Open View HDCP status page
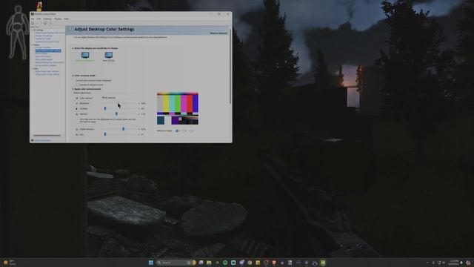 [x=43, y=56]
